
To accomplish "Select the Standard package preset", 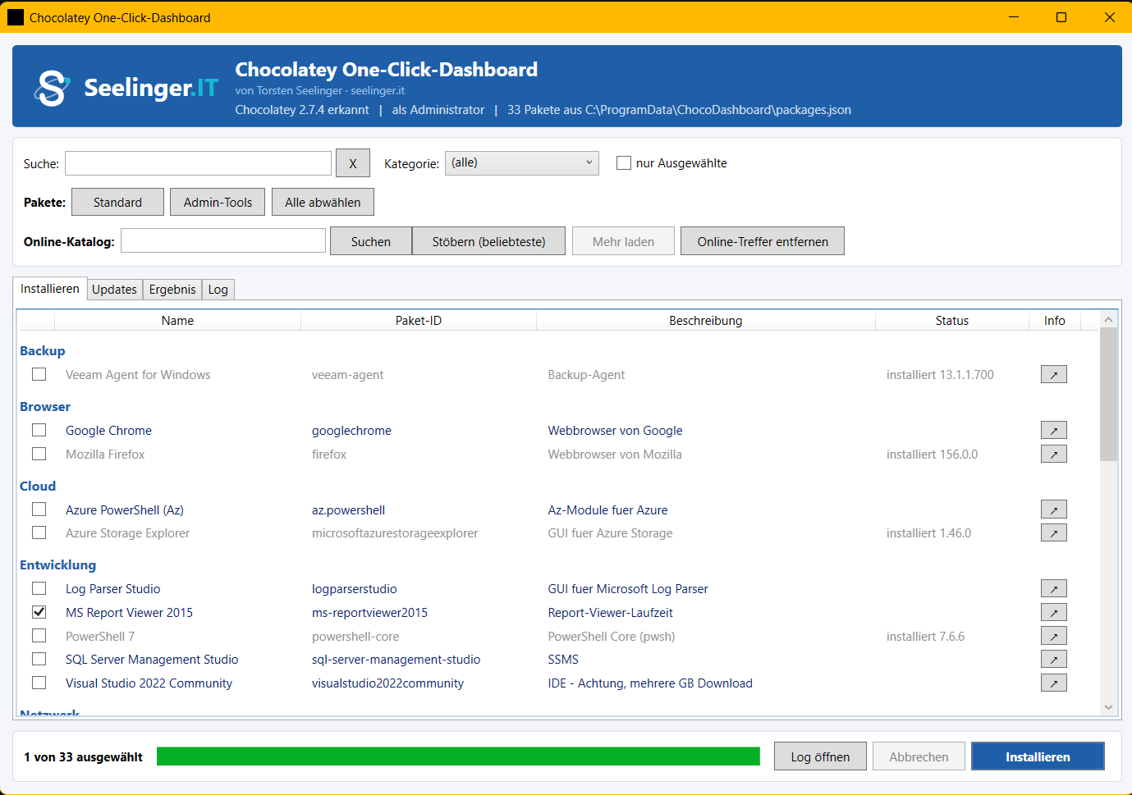I will (x=117, y=203).
